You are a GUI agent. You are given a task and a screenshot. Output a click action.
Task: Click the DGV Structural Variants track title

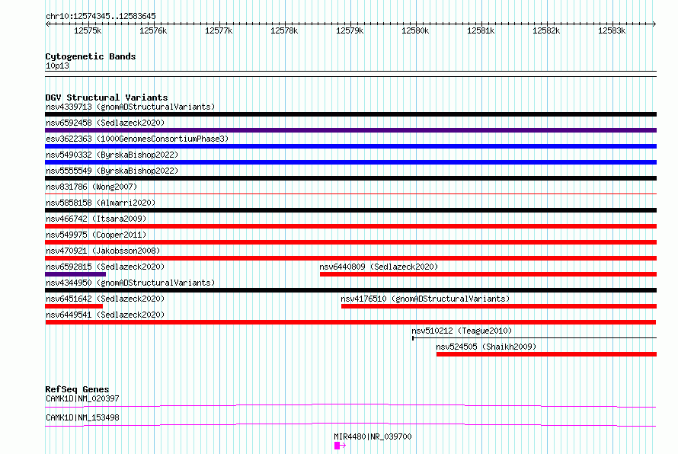tap(107, 98)
